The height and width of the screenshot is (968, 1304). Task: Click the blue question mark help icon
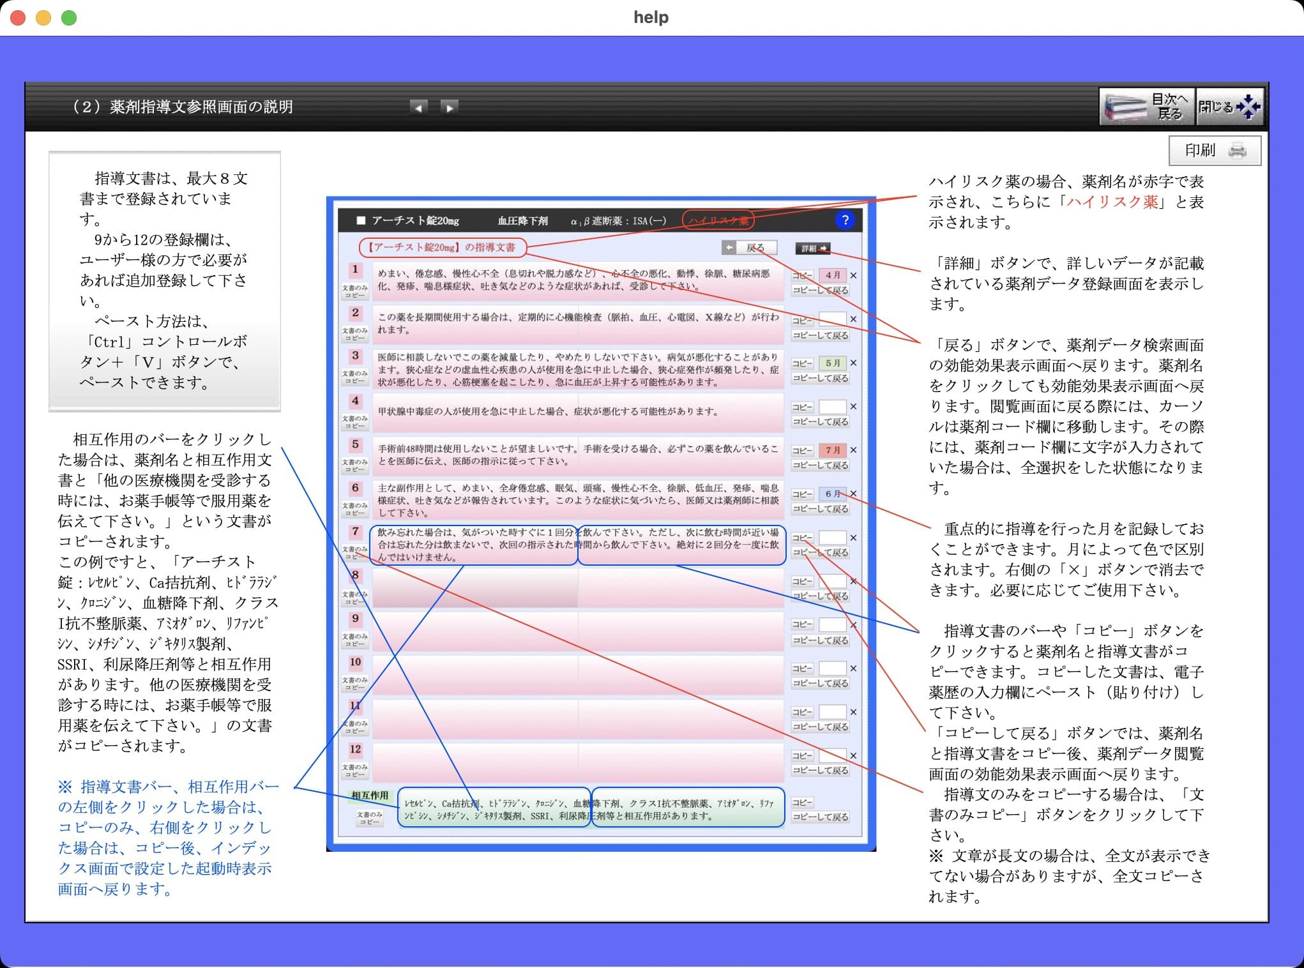(x=845, y=220)
